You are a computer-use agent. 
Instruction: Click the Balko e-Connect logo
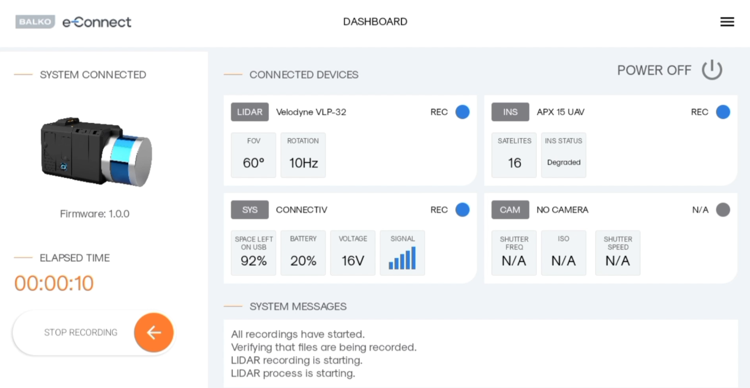73,22
